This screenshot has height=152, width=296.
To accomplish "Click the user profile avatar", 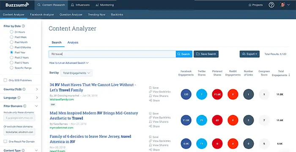I will [282, 5].
